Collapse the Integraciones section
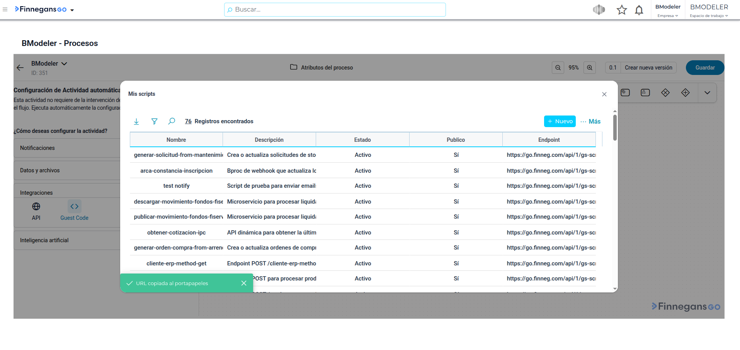The width and height of the screenshot is (740, 350). (67, 192)
